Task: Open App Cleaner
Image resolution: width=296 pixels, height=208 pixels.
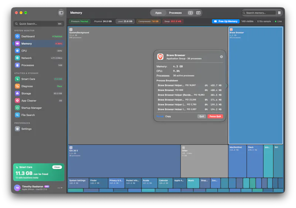Action: coord(39,101)
